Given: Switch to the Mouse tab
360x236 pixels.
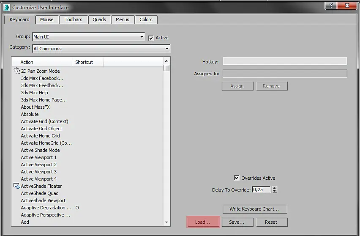Looking at the screenshot, I should pyautogui.click(x=46, y=19).
